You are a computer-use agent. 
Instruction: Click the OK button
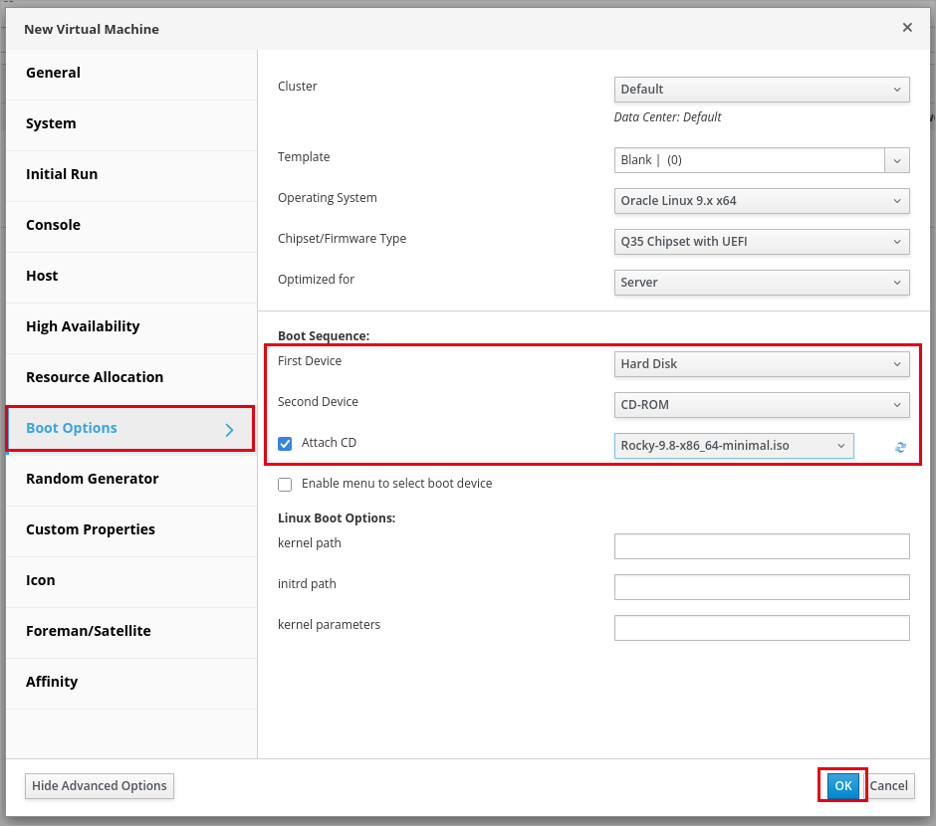coord(842,786)
